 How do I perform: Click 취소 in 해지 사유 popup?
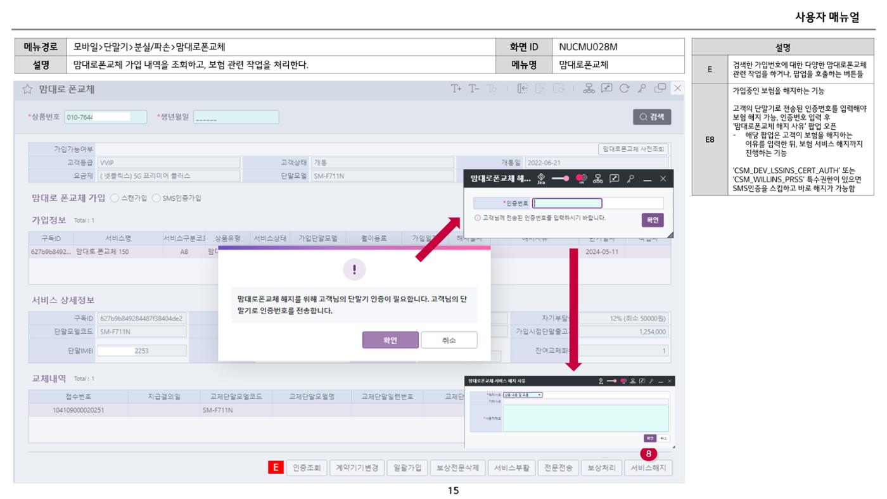[664, 438]
